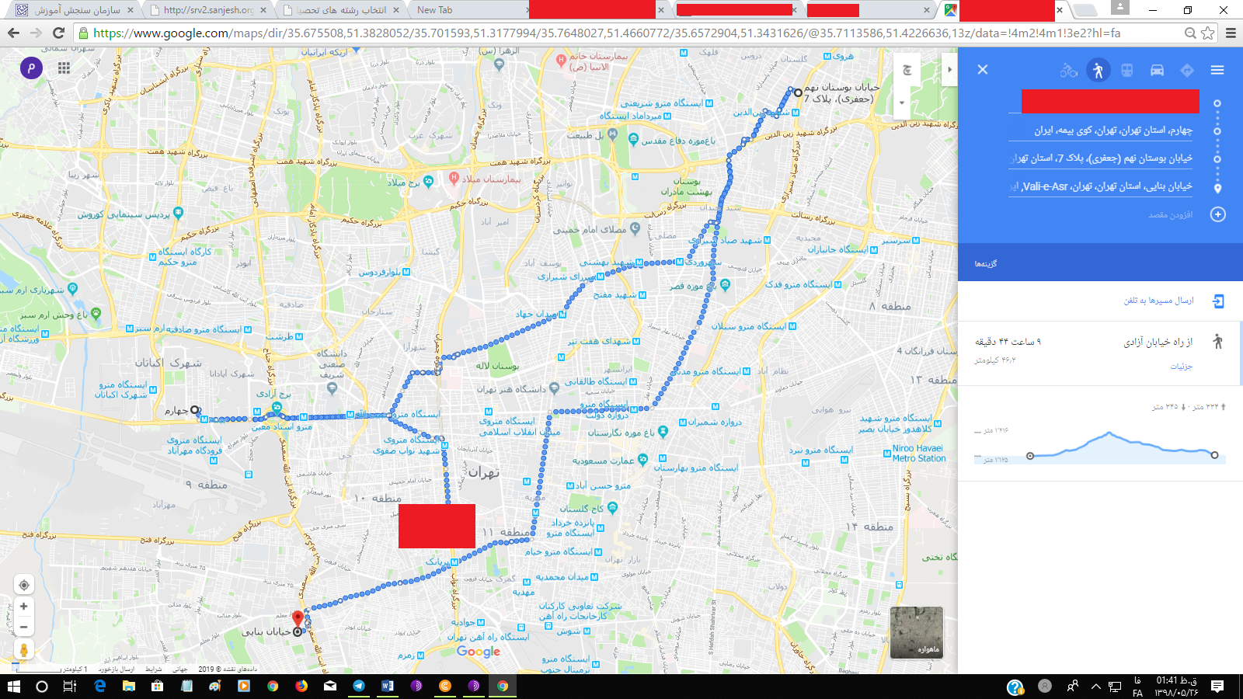The width and height of the screenshot is (1243, 699).
Task: Open Google Maps hamburger menu
Action: pos(1217,71)
